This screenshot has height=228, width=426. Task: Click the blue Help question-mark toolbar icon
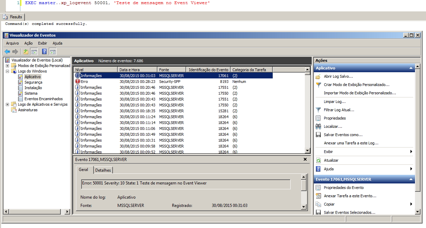[44, 51]
